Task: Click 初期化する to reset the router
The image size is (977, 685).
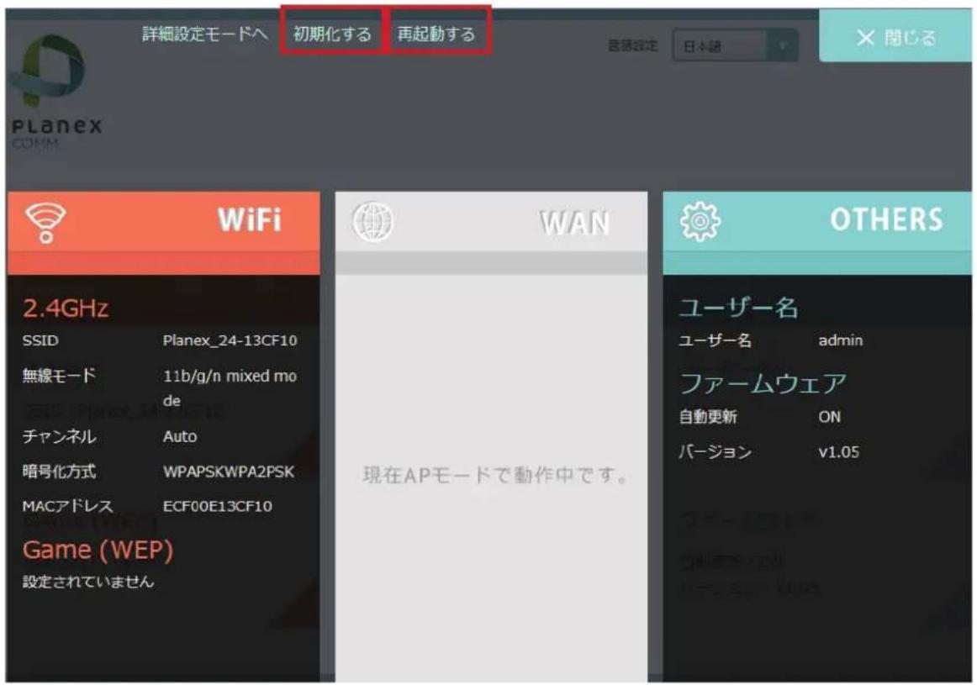Action: [x=332, y=34]
